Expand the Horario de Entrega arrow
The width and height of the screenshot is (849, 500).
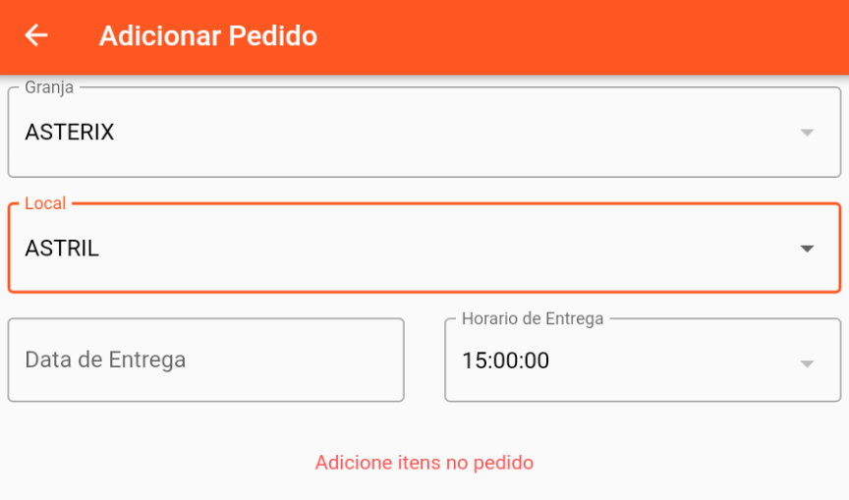click(807, 363)
